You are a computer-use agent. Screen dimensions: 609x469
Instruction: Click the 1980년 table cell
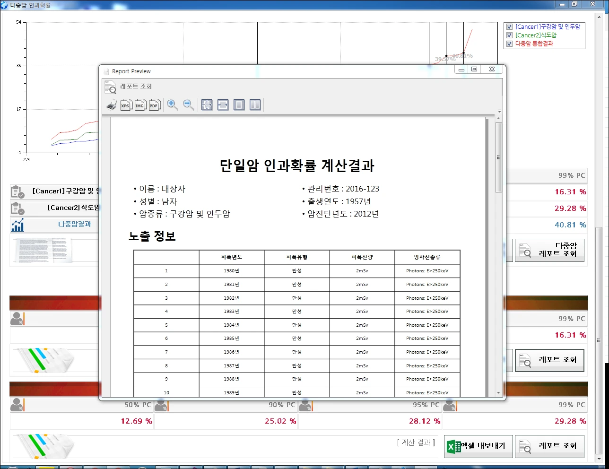[232, 271]
